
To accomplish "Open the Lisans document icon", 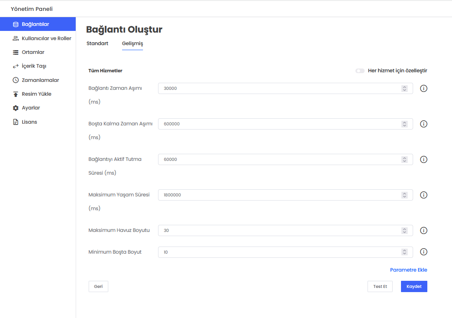I will 15,122.
